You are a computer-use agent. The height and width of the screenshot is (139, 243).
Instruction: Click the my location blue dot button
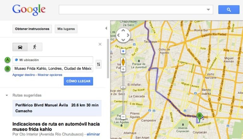tap(123, 51)
